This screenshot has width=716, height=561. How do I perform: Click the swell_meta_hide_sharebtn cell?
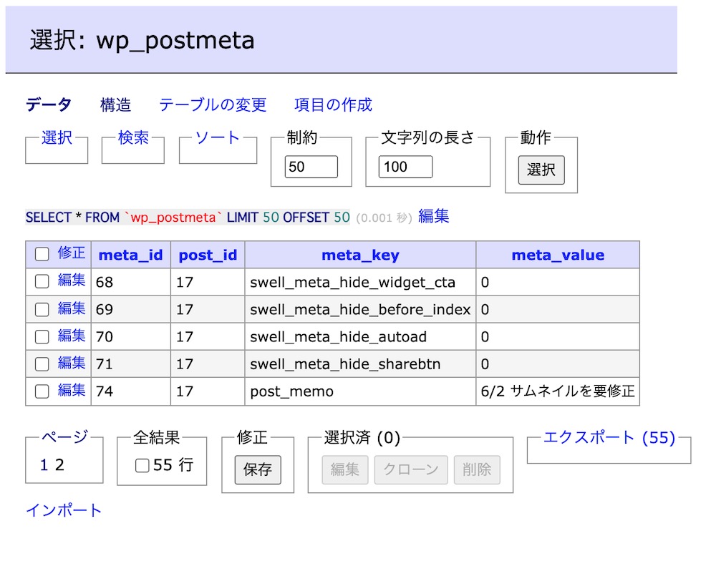360,364
